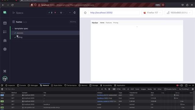Switch to the Console tab
The image size is (195, 110).
point(22,86)
